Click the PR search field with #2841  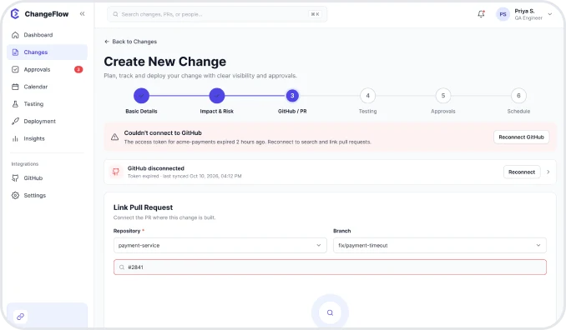(x=330, y=267)
